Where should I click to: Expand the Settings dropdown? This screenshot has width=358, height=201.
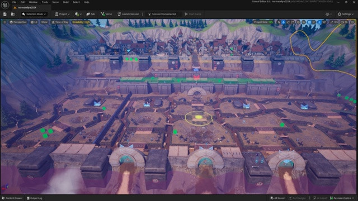[346, 14]
